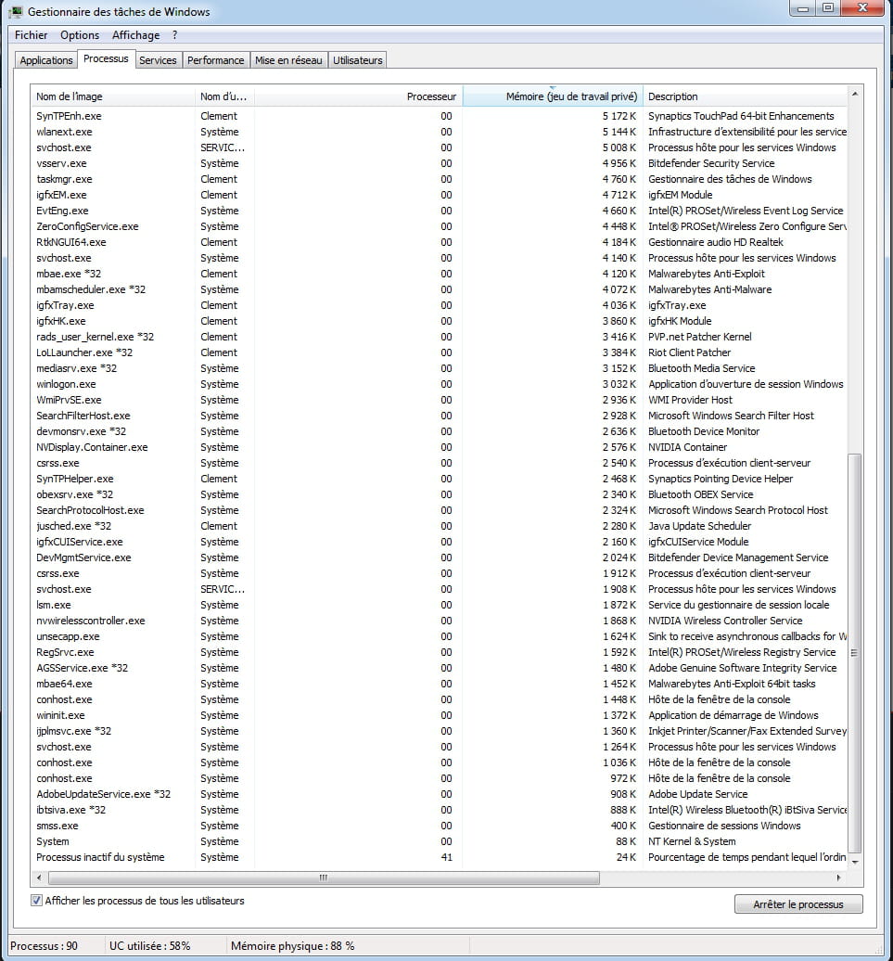
Task: Switch to the Services tab
Action: [158, 60]
